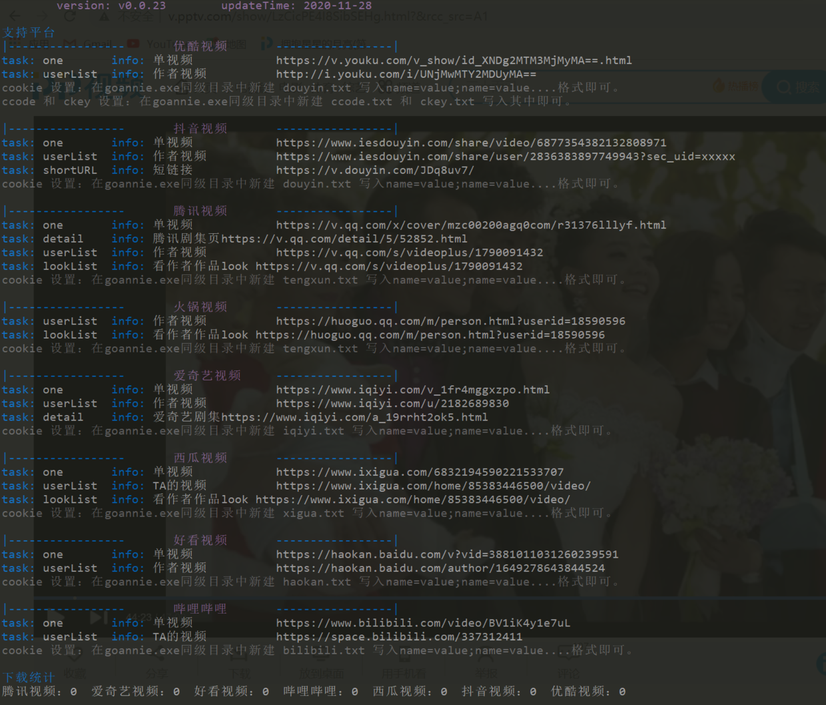Click the huoguo.qq.com lookList URL
This screenshot has width=826, height=705.
tap(430, 335)
